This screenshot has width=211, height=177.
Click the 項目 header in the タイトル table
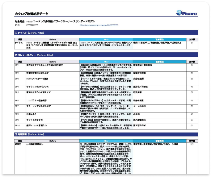20,40
